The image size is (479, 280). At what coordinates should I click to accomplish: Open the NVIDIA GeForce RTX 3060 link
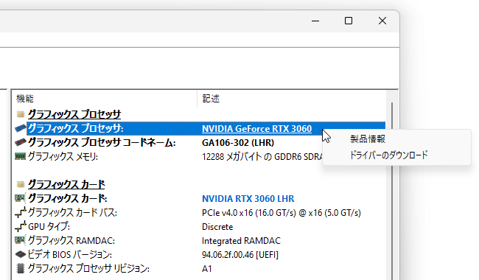click(x=256, y=129)
